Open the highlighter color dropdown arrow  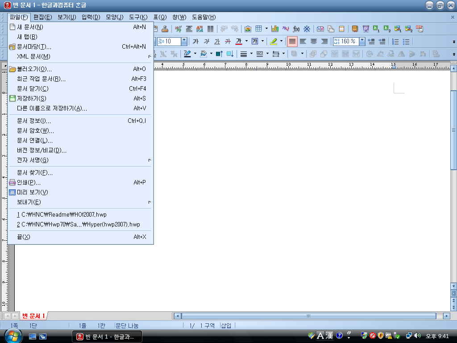pos(281,42)
